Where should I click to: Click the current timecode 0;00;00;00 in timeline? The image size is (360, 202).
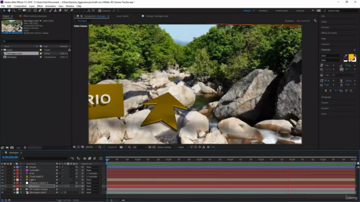[10, 157]
